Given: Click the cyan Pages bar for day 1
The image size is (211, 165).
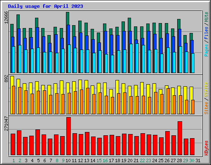Looking at the screenshot, I should pyautogui.click(x=14, y=59).
